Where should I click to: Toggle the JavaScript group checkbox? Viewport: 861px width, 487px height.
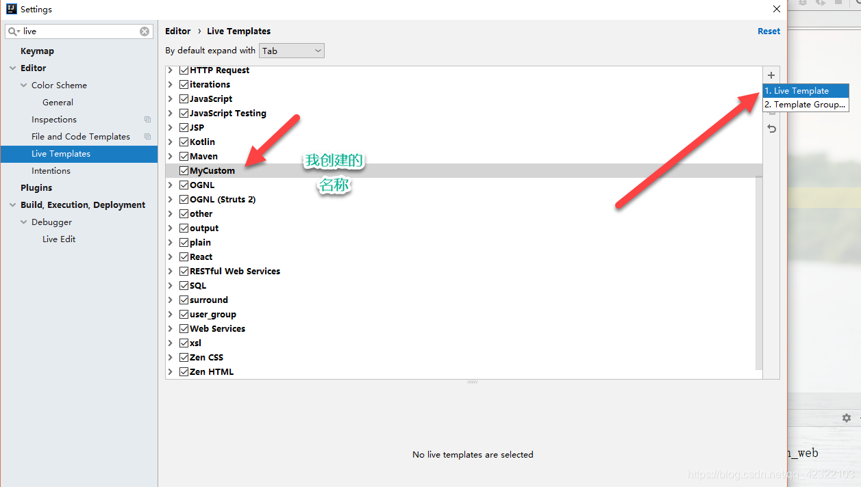pyautogui.click(x=184, y=98)
